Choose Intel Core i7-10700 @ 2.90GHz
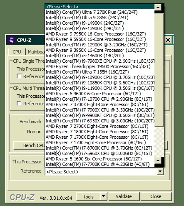184x206 pixels. [99, 99]
